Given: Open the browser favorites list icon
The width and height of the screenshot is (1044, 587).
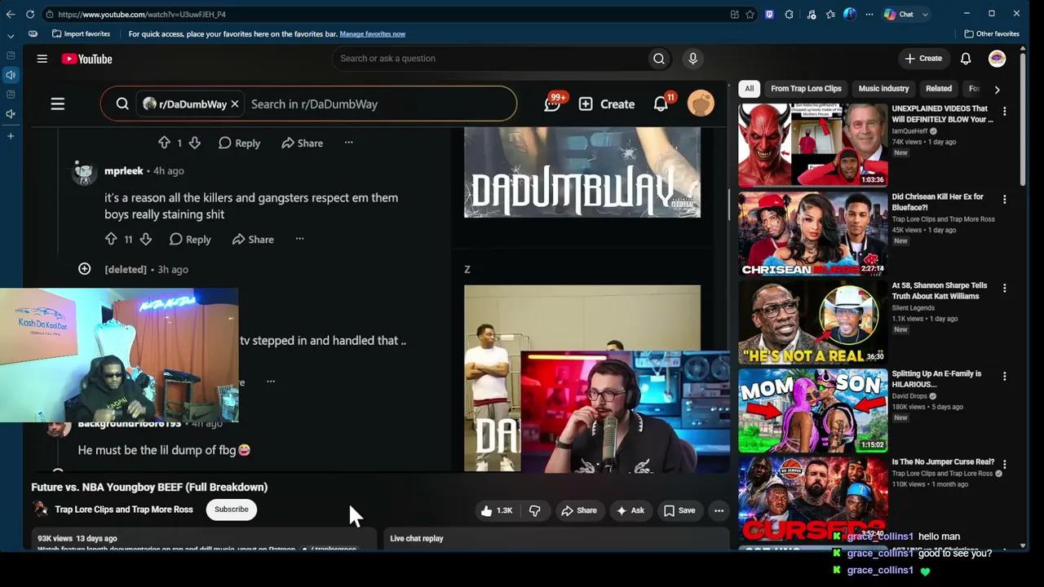Looking at the screenshot, I should tap(830, 14).
